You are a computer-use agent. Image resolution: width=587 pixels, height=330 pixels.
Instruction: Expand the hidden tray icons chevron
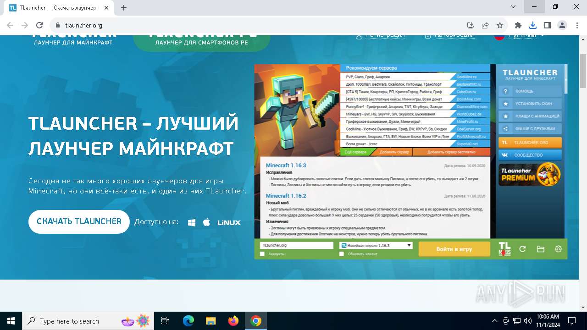click(x=494, y=321)
